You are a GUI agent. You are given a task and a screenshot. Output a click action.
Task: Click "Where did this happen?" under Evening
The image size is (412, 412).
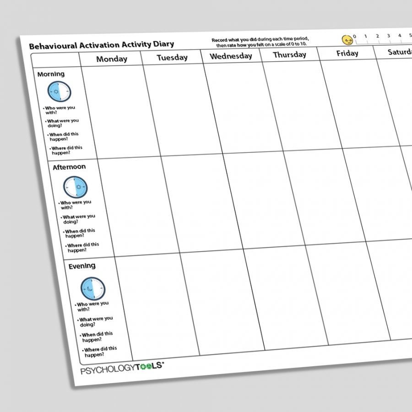tap(100, 352)
